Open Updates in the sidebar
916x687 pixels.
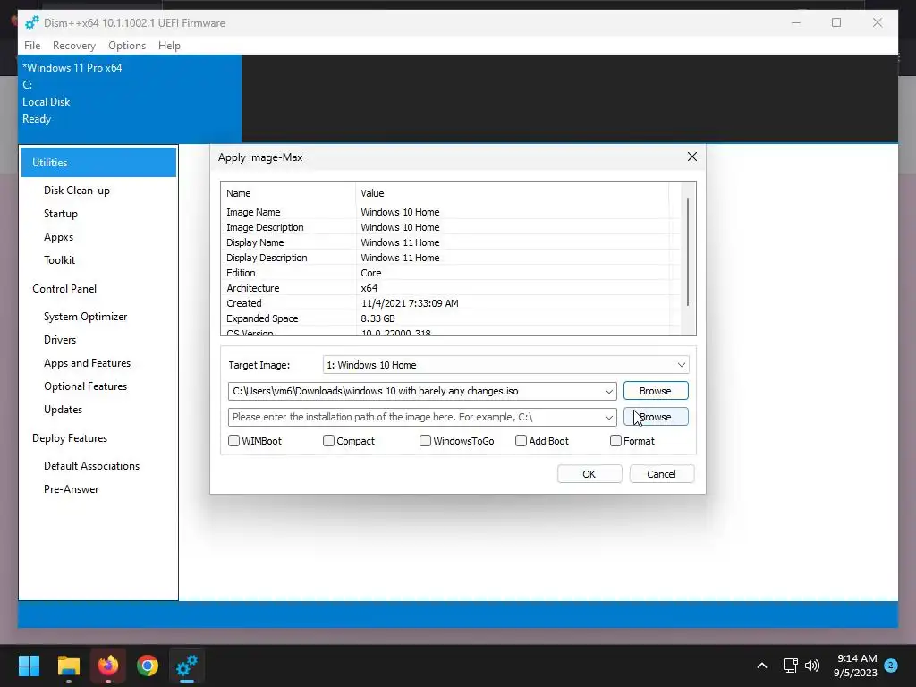[64, 410]
